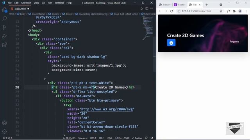Click the Port : 5500 Live Server item

122,138
